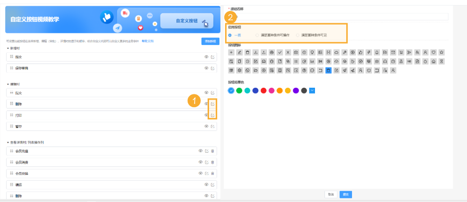Click the highlighted blue trash can icon
This screenshot has height=202, width=467.
[x=328, y=70]
